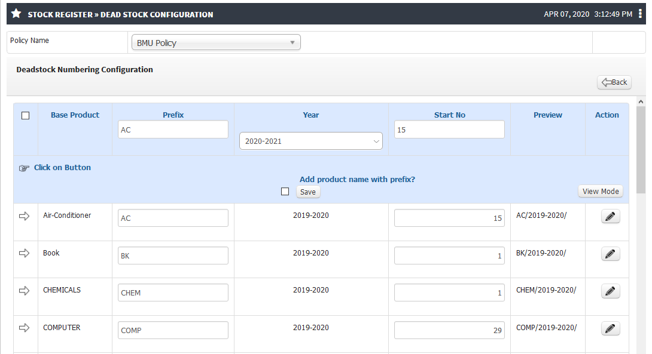Click the Air-Conditioner start number field 15
652x354 pixels.
pos(449,218)
